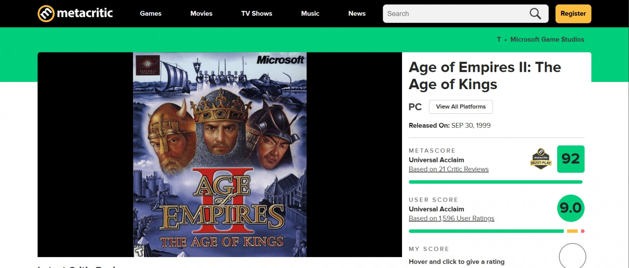Open the Based on 1,596 User Ratings link
Viewport: 629px width, 268px height.
pyautogui.click(x=451, y=218)
